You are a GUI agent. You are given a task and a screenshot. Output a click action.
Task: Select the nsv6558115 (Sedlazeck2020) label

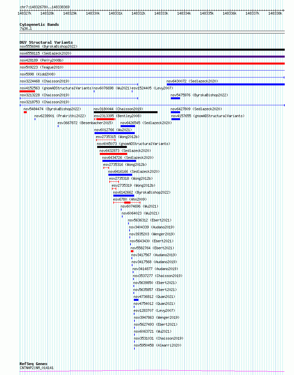[x=46, y=53]
